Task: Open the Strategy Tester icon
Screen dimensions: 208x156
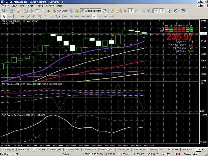Action: pyautogui.click(x=43, y=11)
